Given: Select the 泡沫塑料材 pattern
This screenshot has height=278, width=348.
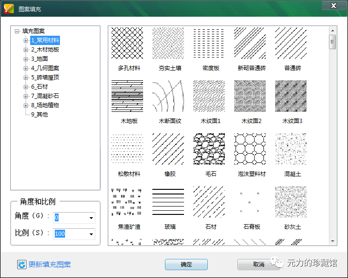Looking at the screenshot, I should (250, 149).
